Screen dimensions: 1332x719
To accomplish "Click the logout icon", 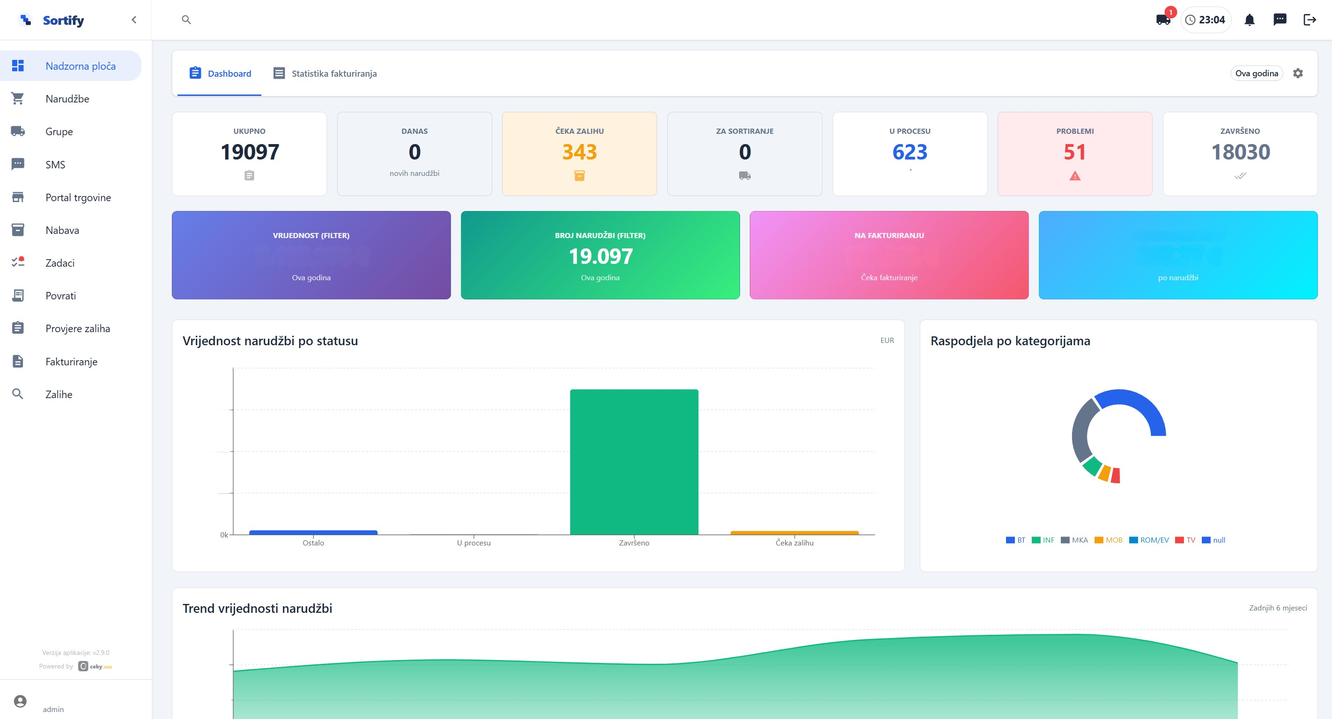I will point(1310,20).
